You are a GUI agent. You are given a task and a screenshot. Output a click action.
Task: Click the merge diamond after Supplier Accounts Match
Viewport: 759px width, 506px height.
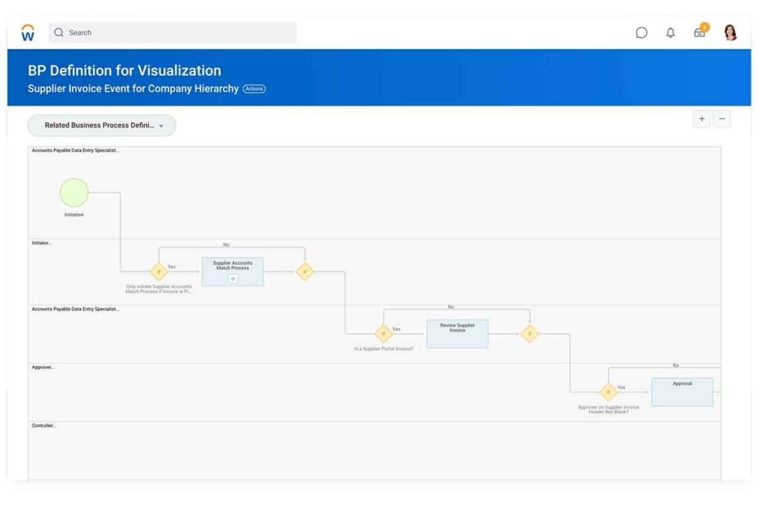305,272
